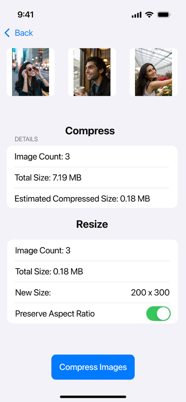
Task: Open the woman in greenhouse thumbnail
Action: 153,72
